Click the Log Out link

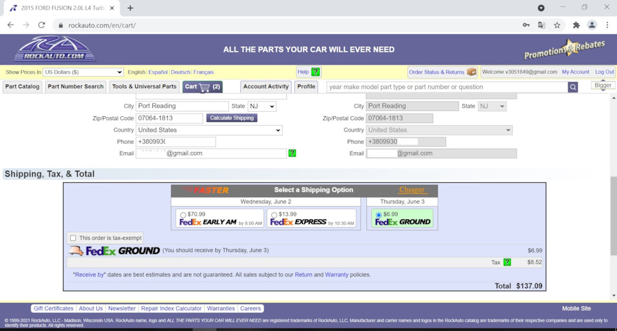point(604,72)
